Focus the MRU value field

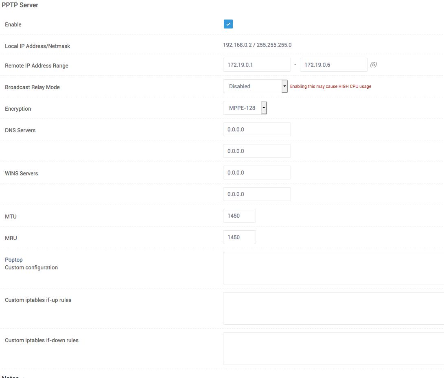pyautogui.click(x=239, y=237)
